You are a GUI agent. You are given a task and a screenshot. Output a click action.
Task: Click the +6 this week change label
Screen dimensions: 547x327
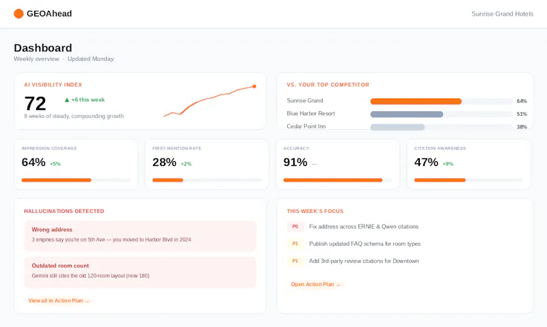click(88, 100)
